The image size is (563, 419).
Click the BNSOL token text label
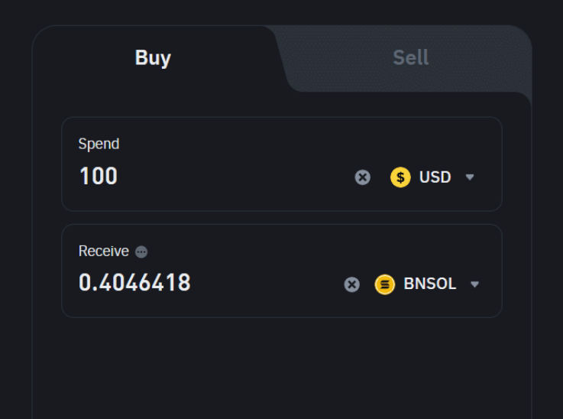point(429,284)
